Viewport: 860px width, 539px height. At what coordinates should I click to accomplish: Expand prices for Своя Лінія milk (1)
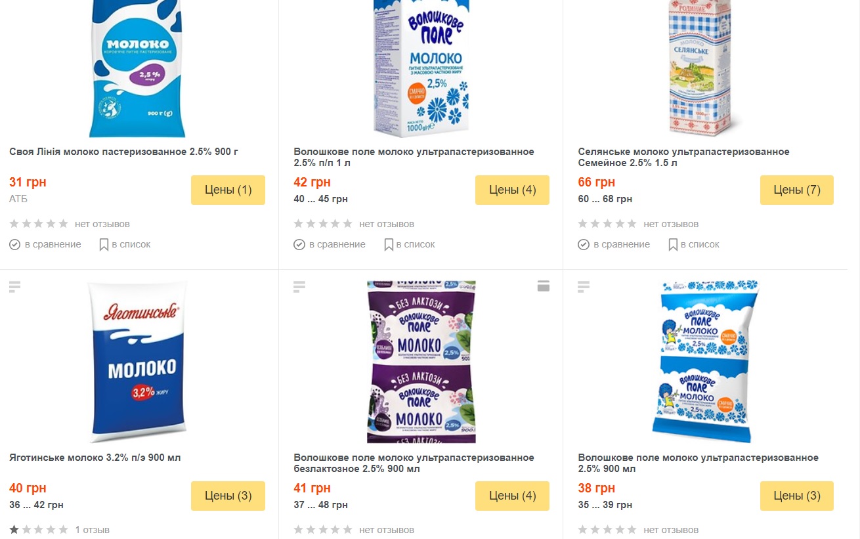tap(228, 190)
